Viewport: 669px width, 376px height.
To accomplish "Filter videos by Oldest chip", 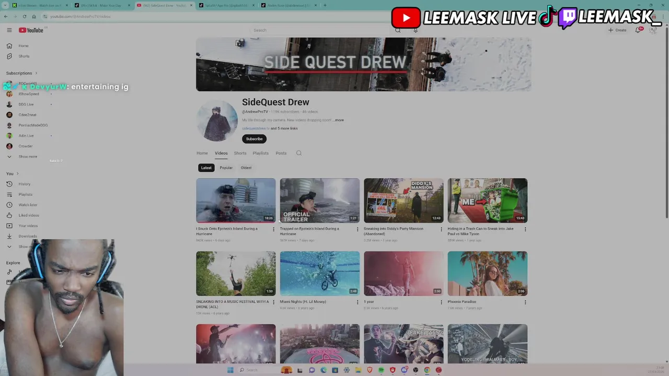I will 246,168.
